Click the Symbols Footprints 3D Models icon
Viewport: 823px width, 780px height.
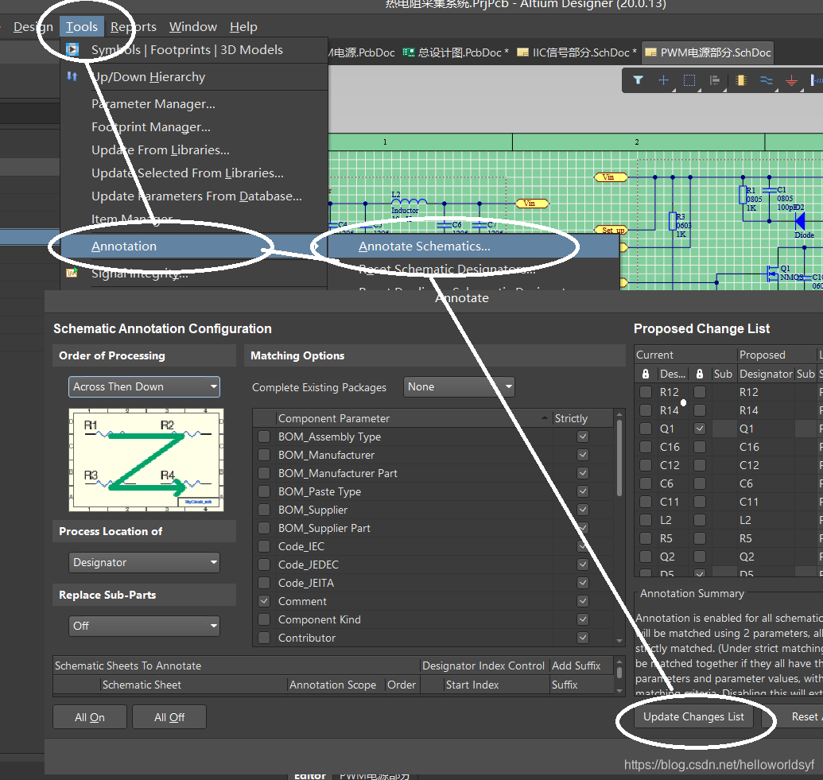(x=73, y=49)
